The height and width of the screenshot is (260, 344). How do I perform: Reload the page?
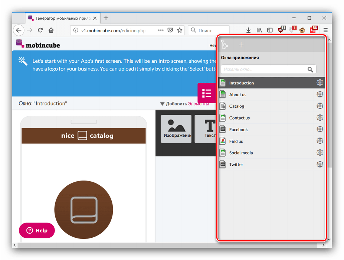pos(40,30)
